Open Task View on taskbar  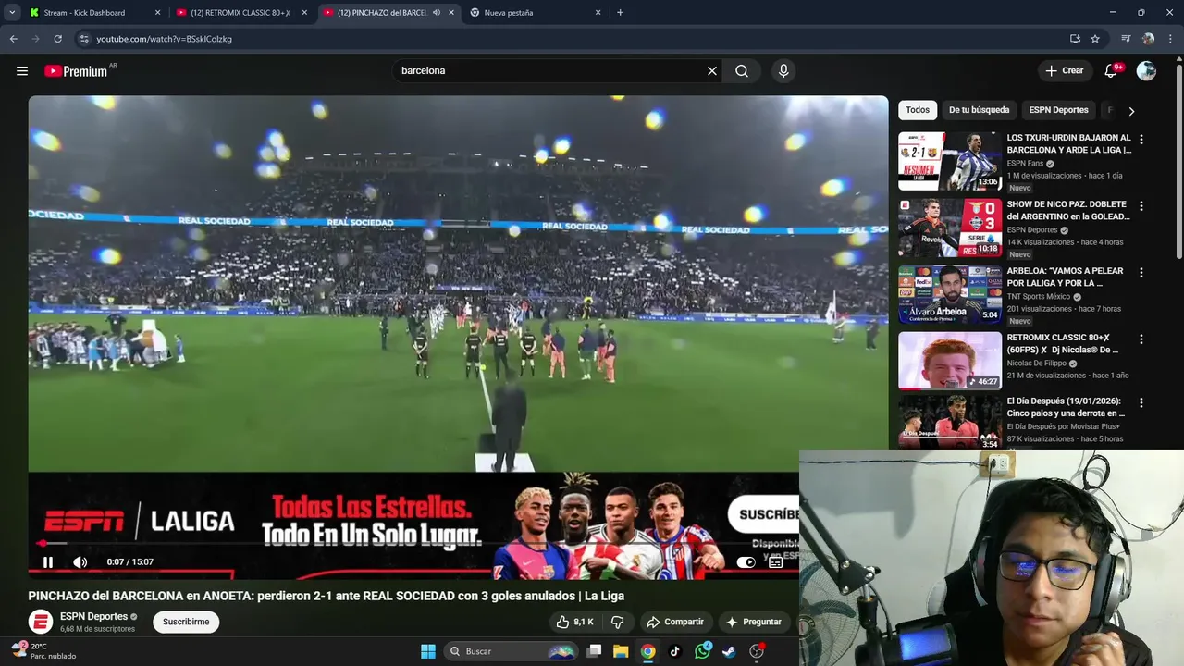(594, 651)
